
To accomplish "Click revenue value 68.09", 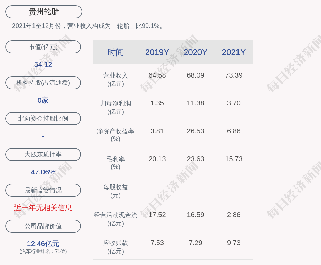I will point(195,75).
